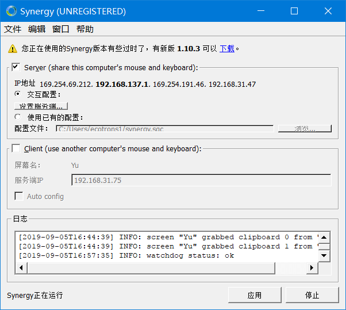Click the grabbed clipboard 1 log line
The width and height of the screenshot is (346, 310).
[168, 246]
